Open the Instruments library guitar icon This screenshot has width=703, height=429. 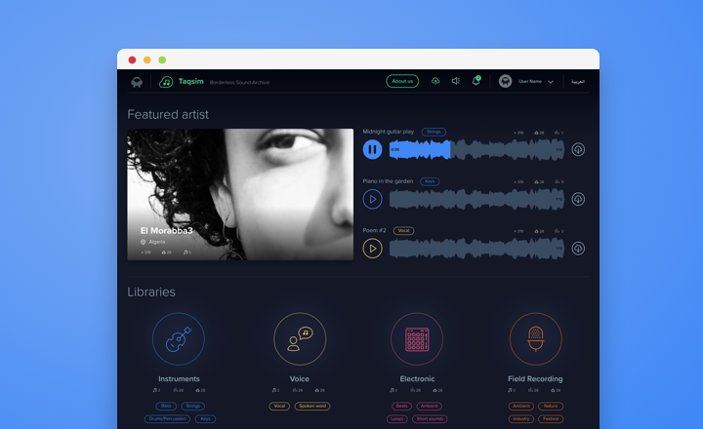pos(179,339)
